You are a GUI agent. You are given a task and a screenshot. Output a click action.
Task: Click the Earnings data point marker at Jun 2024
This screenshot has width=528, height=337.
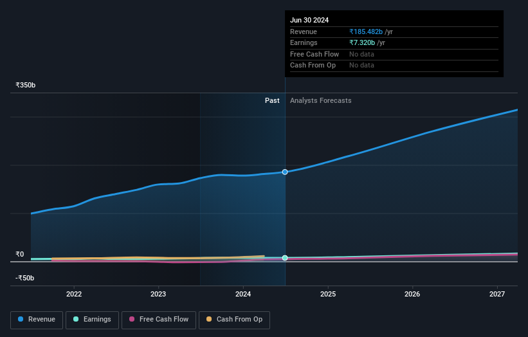[x=285, y=258]
